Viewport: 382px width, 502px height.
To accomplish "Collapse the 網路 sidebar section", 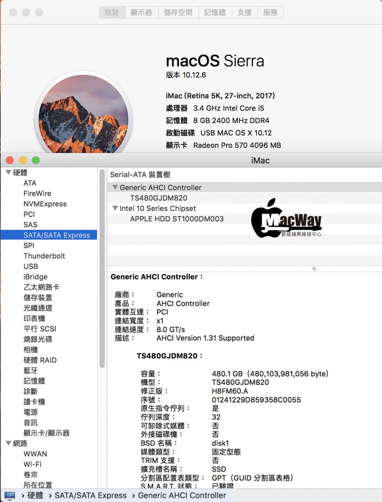I will 8,443.
